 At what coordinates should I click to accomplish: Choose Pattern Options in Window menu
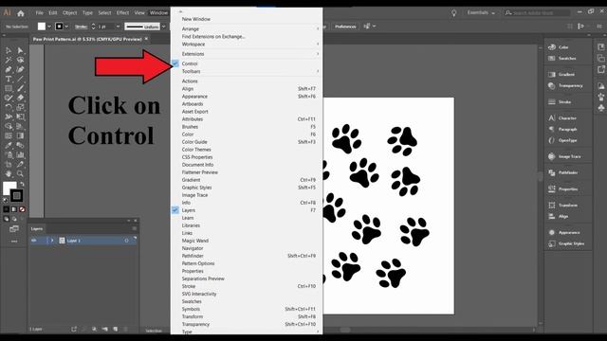pos(198,263)
